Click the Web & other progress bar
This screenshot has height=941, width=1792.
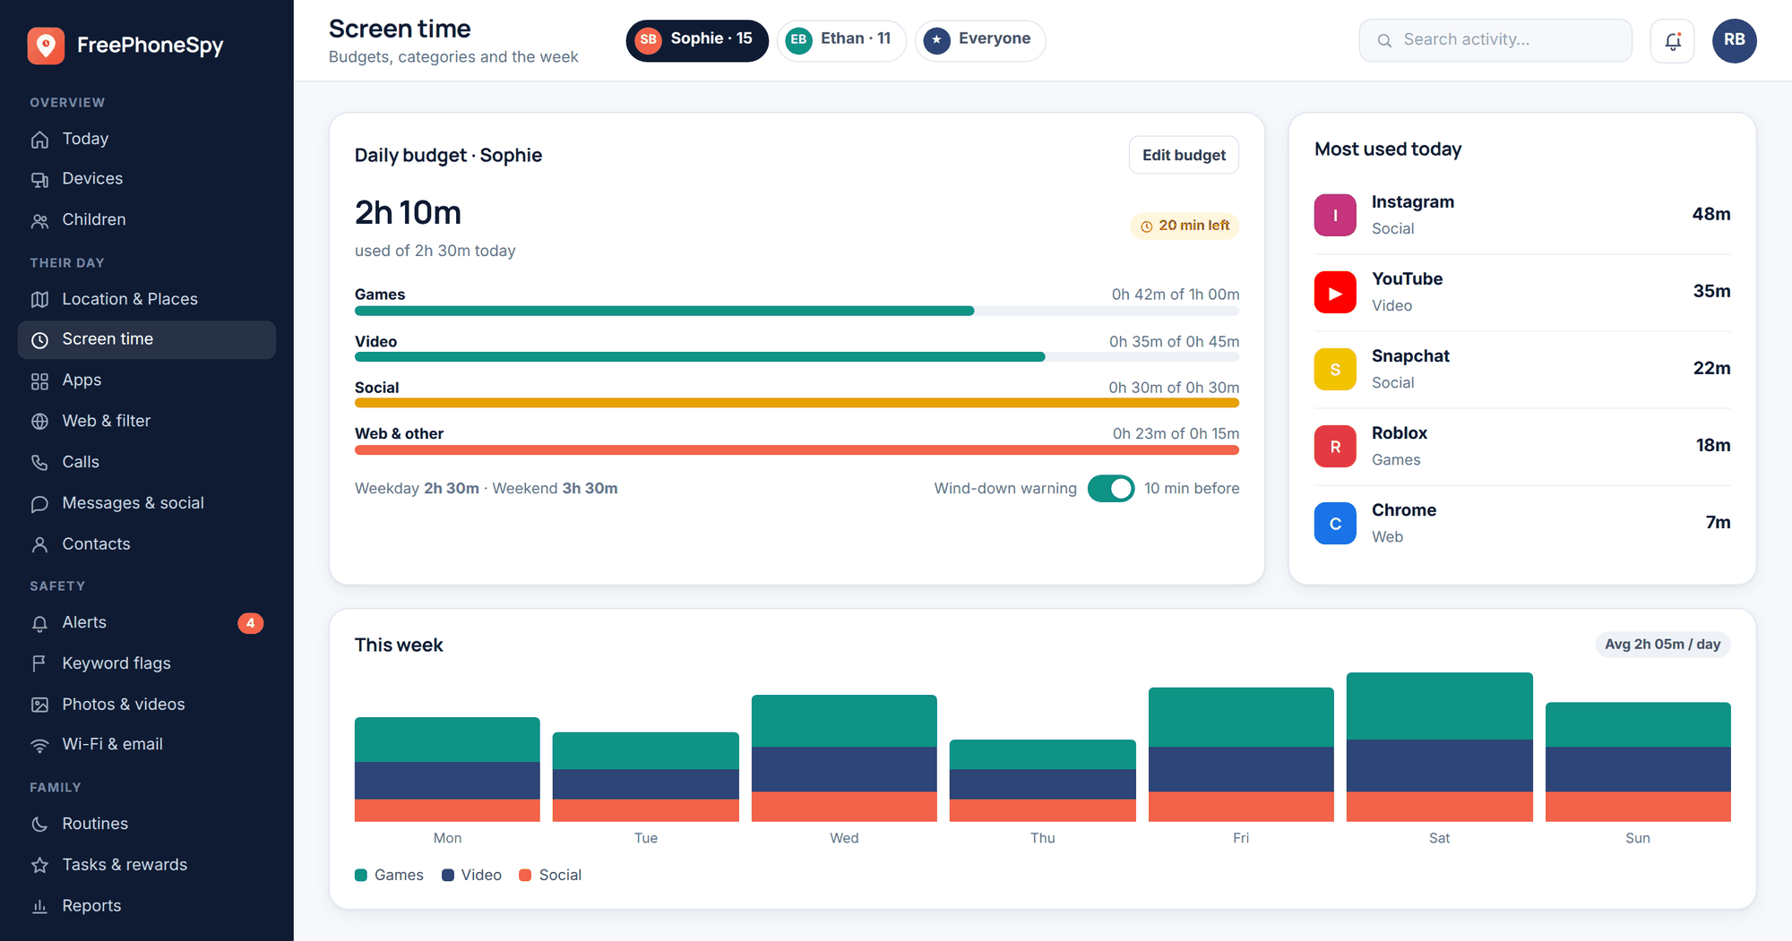point(797,449)
